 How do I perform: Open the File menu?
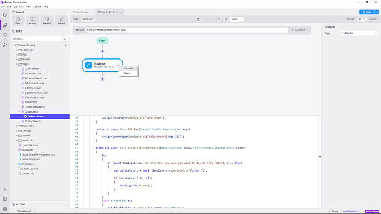(x=3, y=7)
